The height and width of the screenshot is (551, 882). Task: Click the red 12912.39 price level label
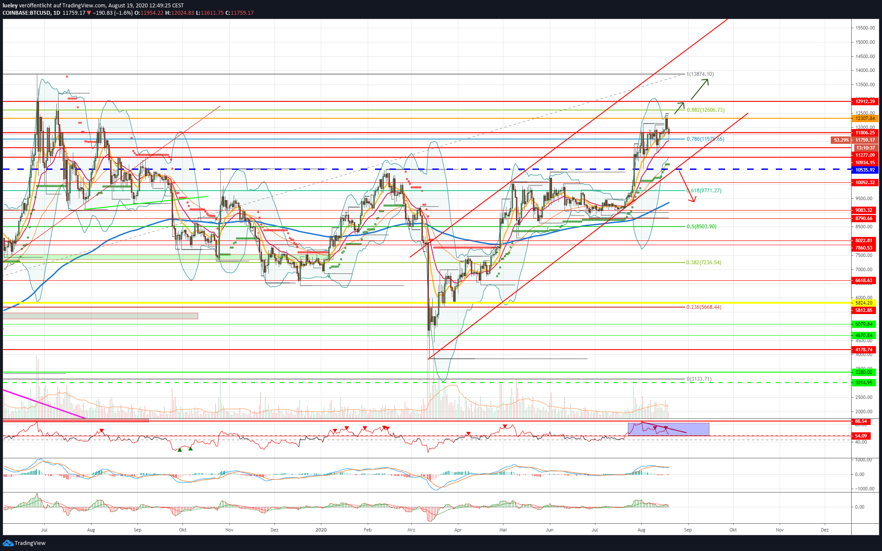tap(865, 101)
